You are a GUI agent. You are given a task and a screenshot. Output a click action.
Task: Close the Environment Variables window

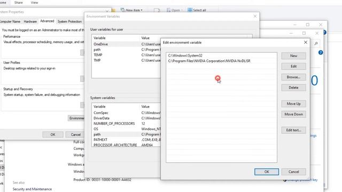(x=255, y=16)
